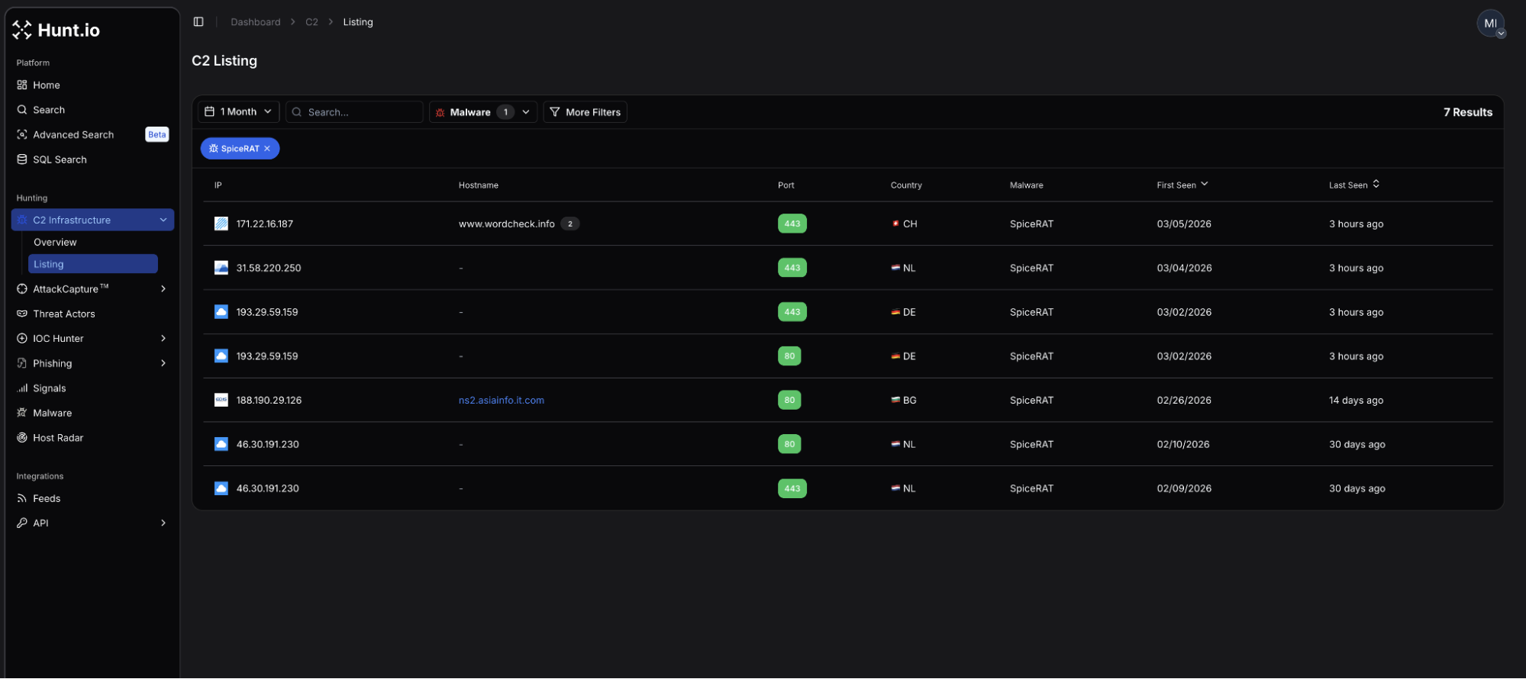Click the C2 breadcrumb

[x=311, y=22]
